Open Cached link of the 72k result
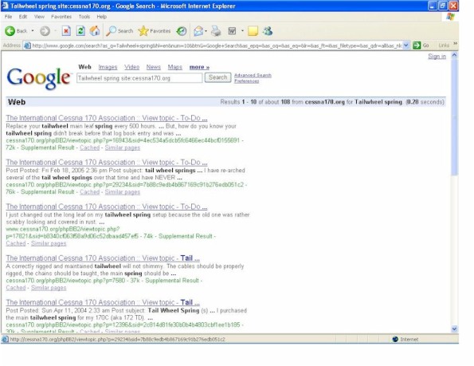 tap(89, 148)
